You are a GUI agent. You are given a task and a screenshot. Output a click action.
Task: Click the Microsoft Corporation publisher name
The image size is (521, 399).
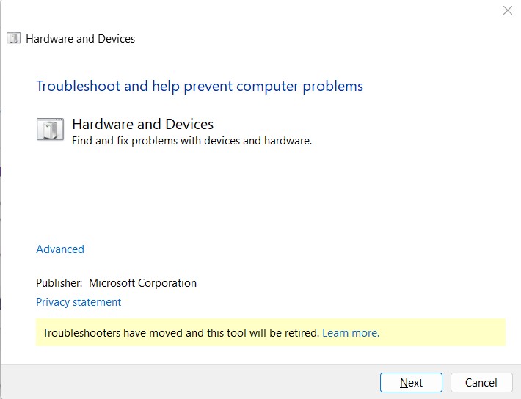pos(142,283)
